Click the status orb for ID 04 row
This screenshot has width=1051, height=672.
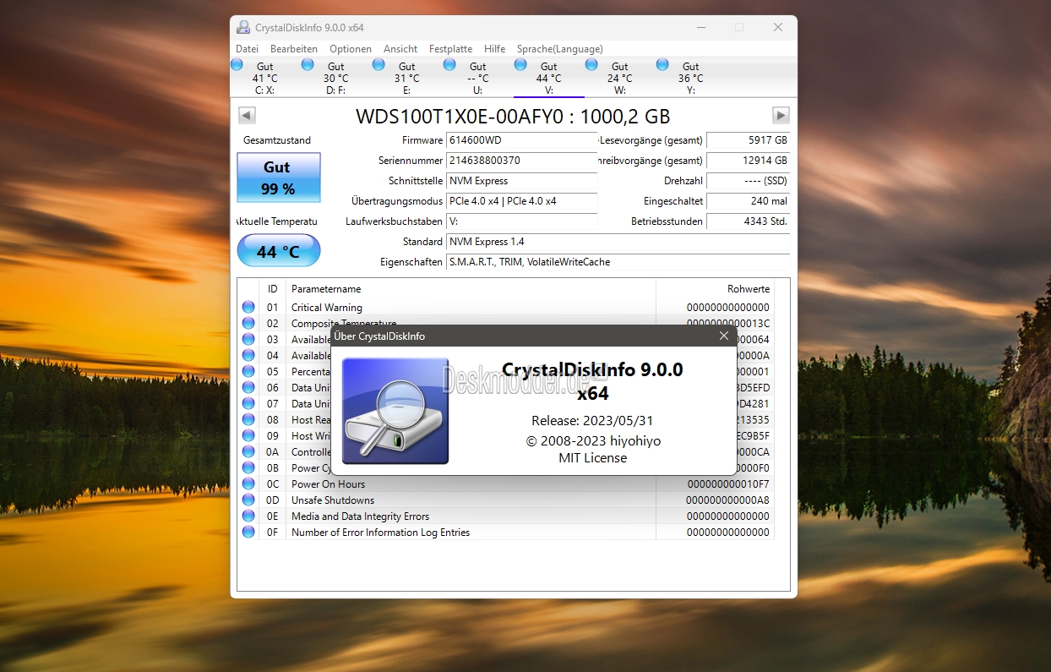tap(248, 356)
